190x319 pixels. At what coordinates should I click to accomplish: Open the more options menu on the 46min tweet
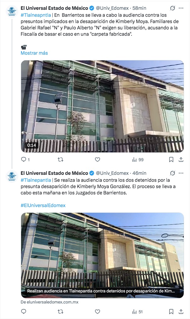click(x=181, y=173)
